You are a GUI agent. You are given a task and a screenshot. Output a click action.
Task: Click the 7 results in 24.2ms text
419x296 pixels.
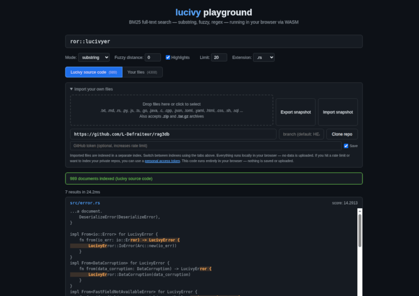coord(83,192)
